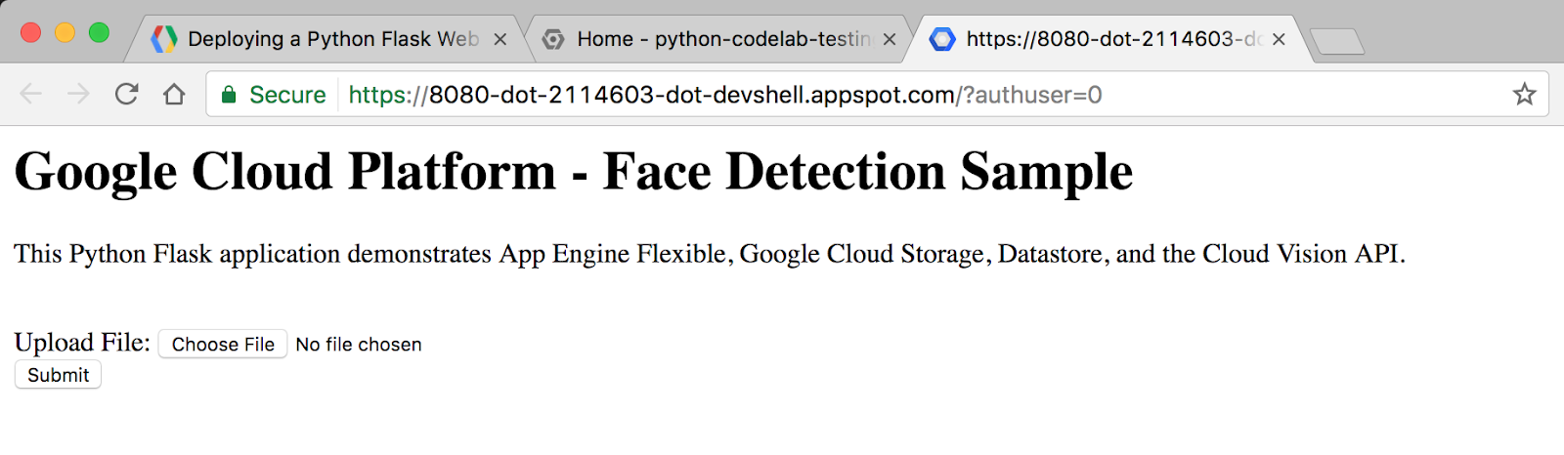The width and height of the screenshot is (1564, 455).
Task: Click the browser back arrow
Action: click(x=30, y=95)
